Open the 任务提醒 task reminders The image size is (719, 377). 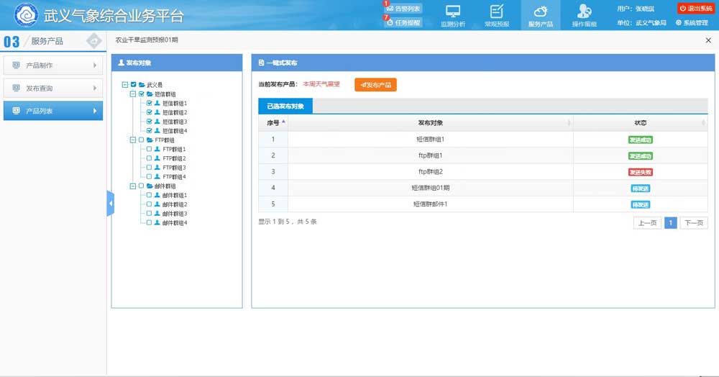(404, 22)
